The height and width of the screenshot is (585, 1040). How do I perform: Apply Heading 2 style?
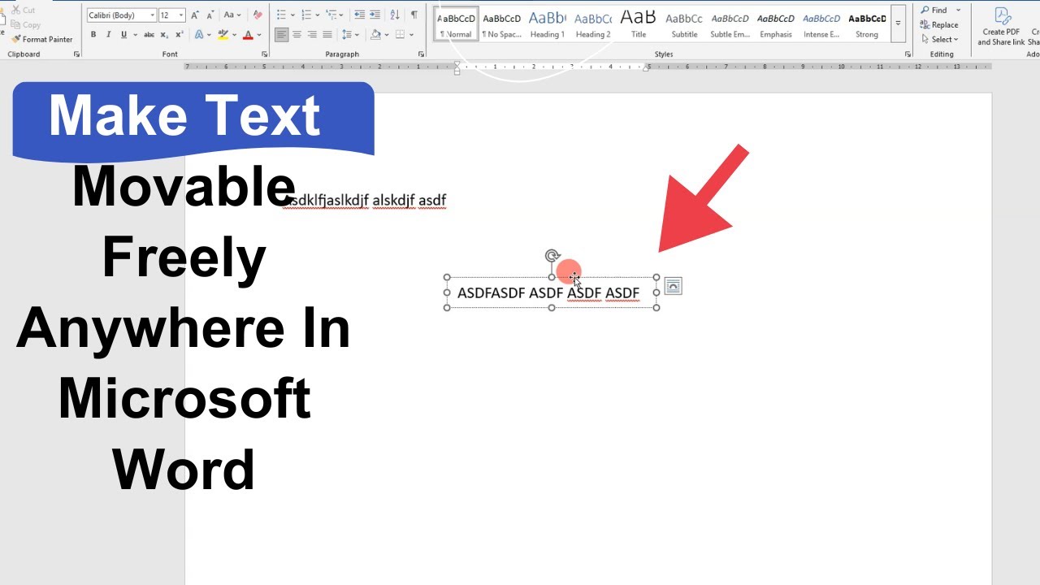tap(593, 23)
